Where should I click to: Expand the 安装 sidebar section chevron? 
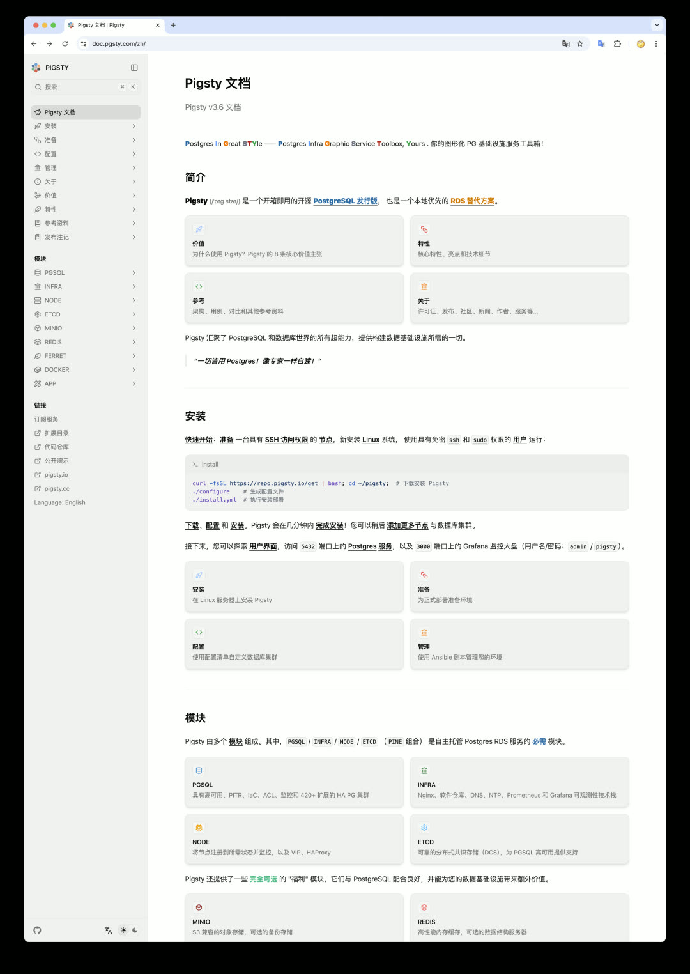134,127
